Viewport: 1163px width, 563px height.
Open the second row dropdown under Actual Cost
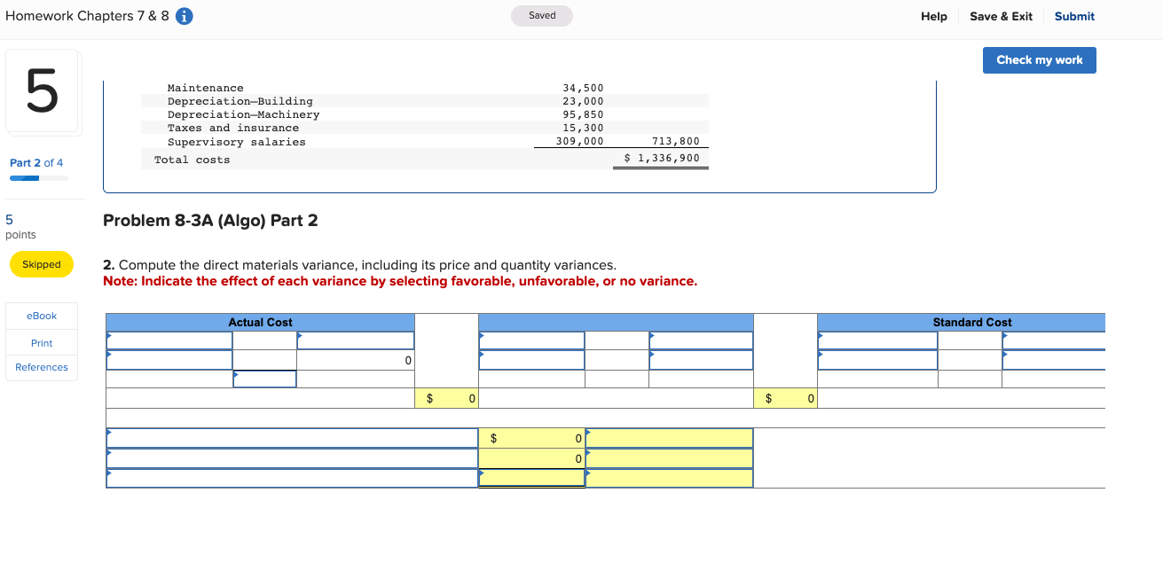click(169, 361)
